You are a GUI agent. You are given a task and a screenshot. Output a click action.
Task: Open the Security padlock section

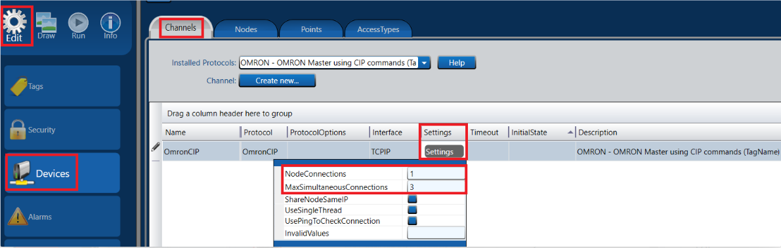click(x=63, y=130)
